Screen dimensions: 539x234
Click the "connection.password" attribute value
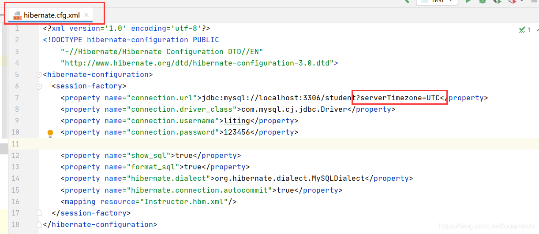pos(173,132)
